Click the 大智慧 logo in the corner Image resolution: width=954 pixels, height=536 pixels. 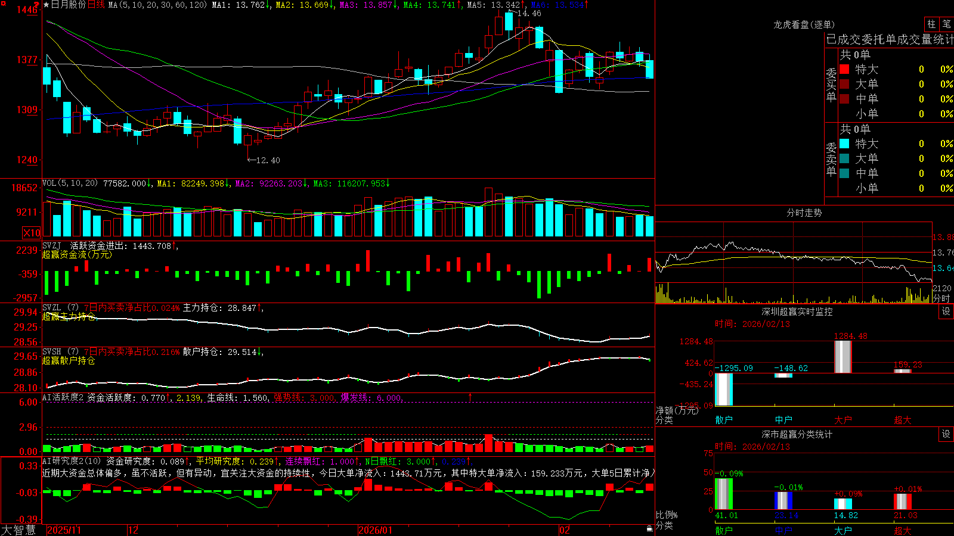[18, 530]
